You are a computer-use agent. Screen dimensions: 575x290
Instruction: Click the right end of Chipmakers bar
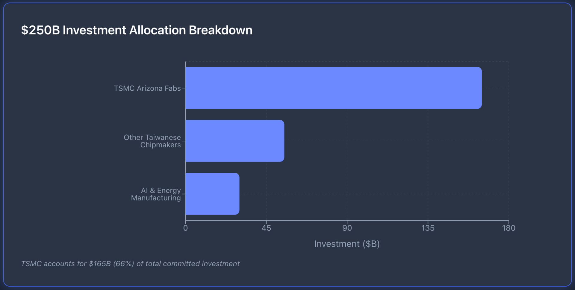coord(281,141)
